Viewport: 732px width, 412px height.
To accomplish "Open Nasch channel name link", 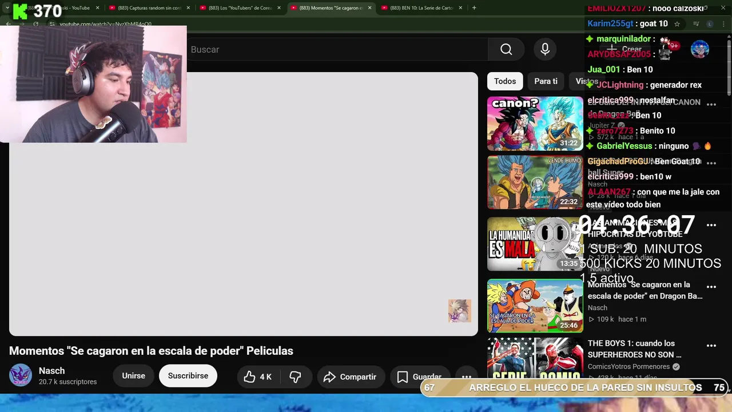I will tap(51, 371).
